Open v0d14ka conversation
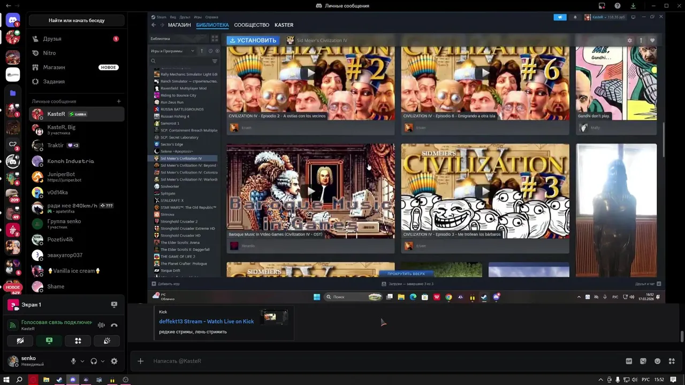The width and height of the screenshot is (685, 385). point(77,192)
